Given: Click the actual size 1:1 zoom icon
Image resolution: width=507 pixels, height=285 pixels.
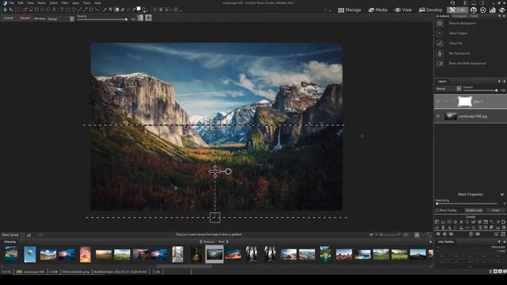Looking at the screenshot, I should coord(423,235).
